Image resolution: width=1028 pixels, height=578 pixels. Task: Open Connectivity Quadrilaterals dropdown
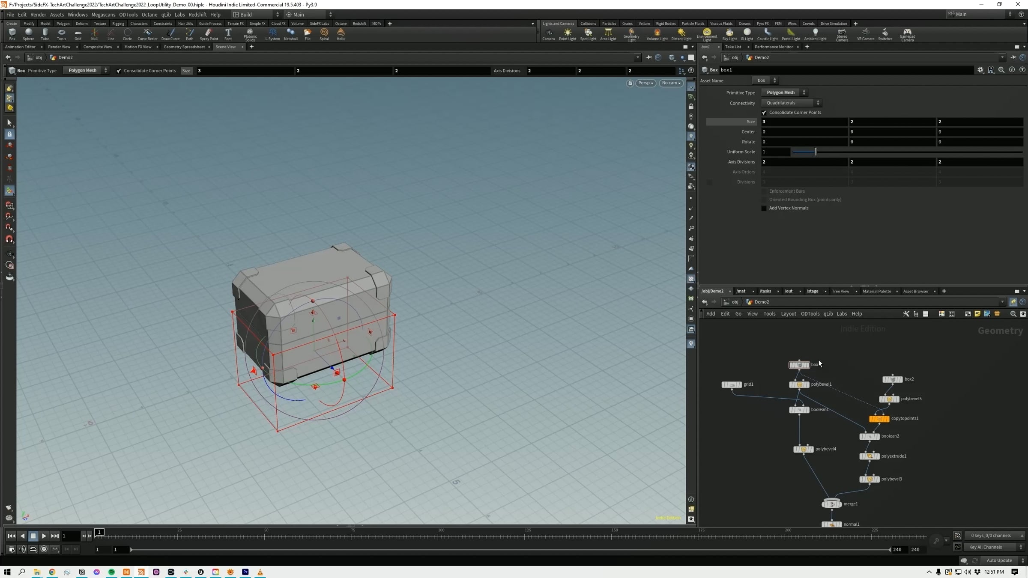coord(791,103)
